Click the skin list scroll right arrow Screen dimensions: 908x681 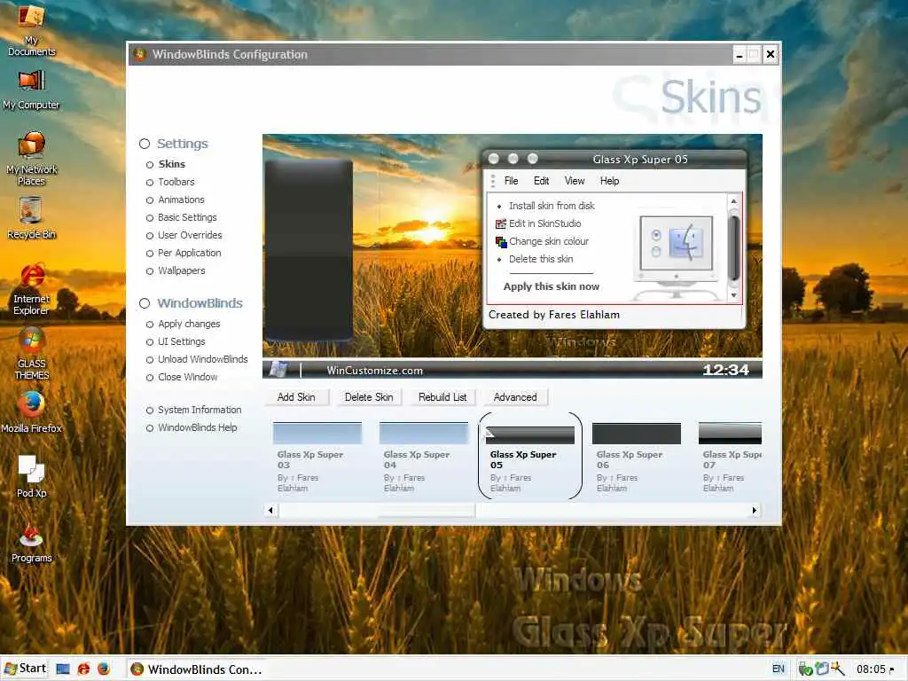[x=754, y=510]
